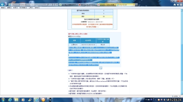Viewport: 183px width, 102px height.
Task: Switch to the emome Yahoo search tab
Action: tap(107, 5)
